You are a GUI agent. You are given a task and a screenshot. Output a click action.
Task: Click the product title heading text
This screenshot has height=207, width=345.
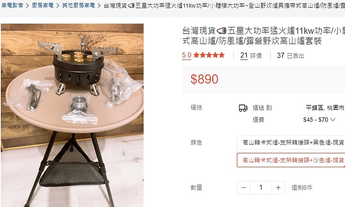(x=264, y=35)
